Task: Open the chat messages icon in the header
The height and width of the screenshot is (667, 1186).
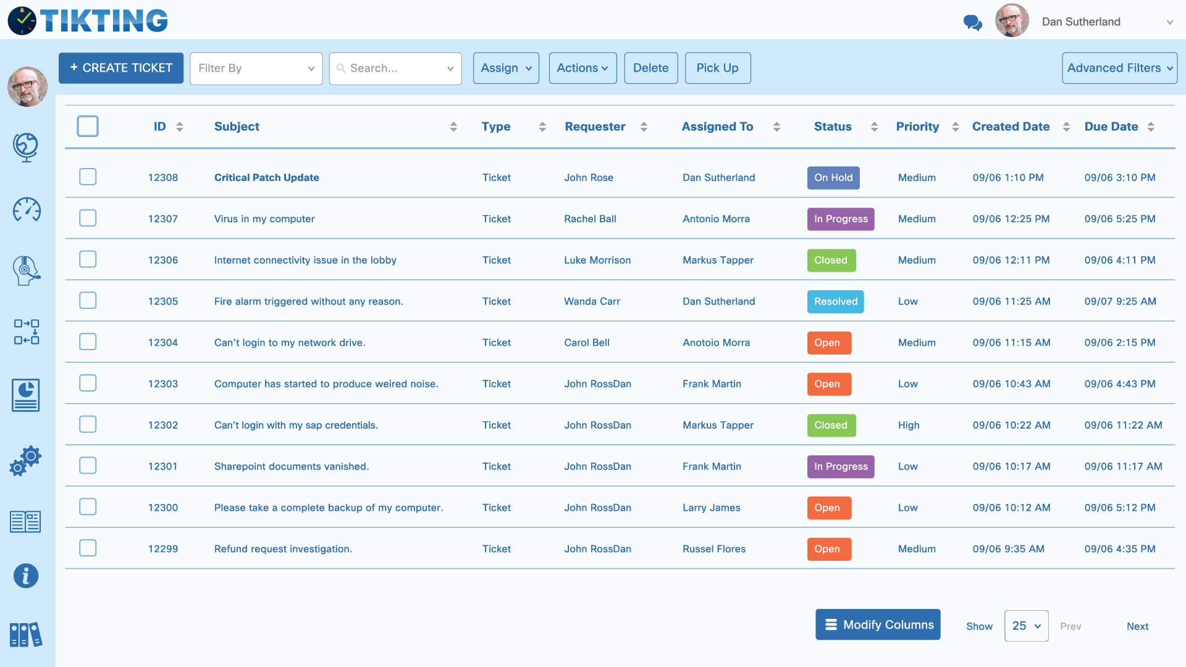Action: click(973, 23)
